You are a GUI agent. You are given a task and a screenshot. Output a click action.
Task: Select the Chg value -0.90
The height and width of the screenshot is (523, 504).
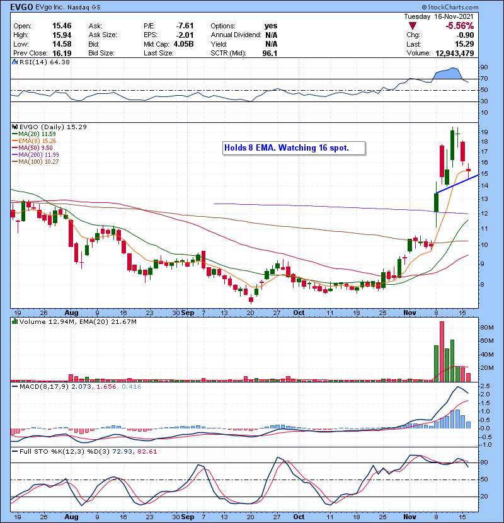[x=465, y=35]
